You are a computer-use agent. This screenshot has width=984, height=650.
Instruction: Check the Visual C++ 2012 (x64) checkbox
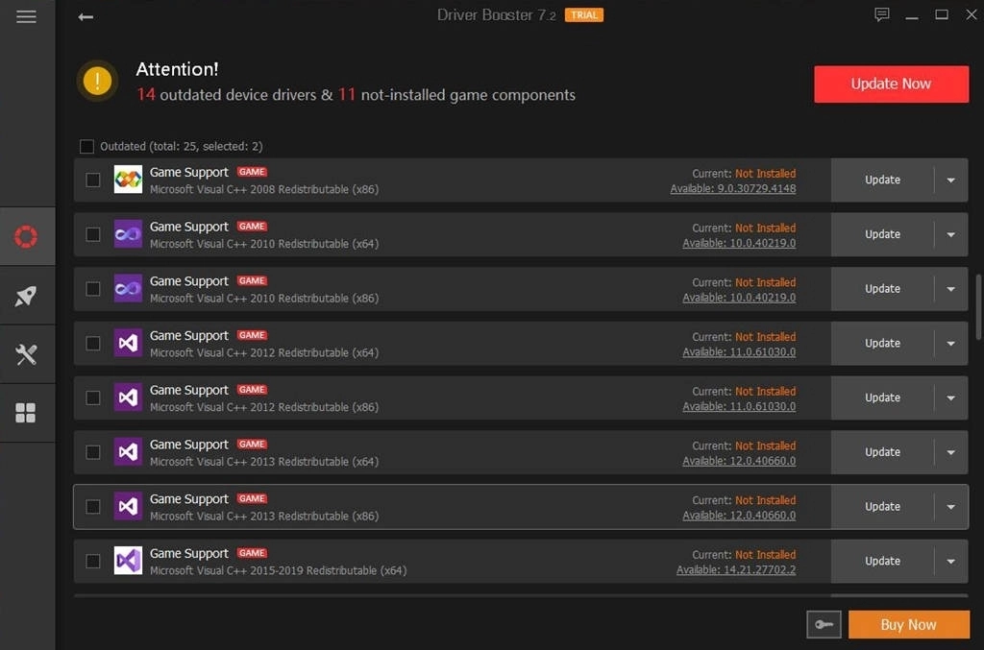(x=93, y=344)
